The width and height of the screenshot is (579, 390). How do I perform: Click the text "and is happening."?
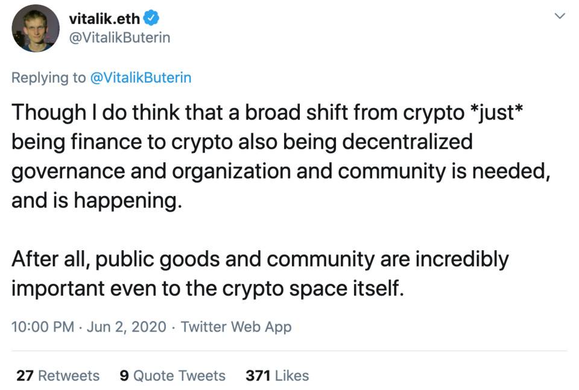tap(96, 200)
